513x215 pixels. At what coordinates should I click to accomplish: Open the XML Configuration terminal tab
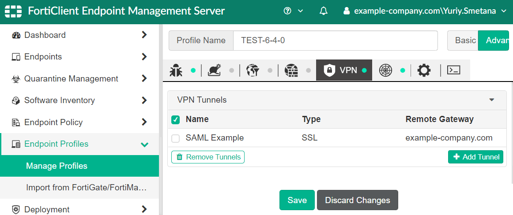[x=454, y=70]
